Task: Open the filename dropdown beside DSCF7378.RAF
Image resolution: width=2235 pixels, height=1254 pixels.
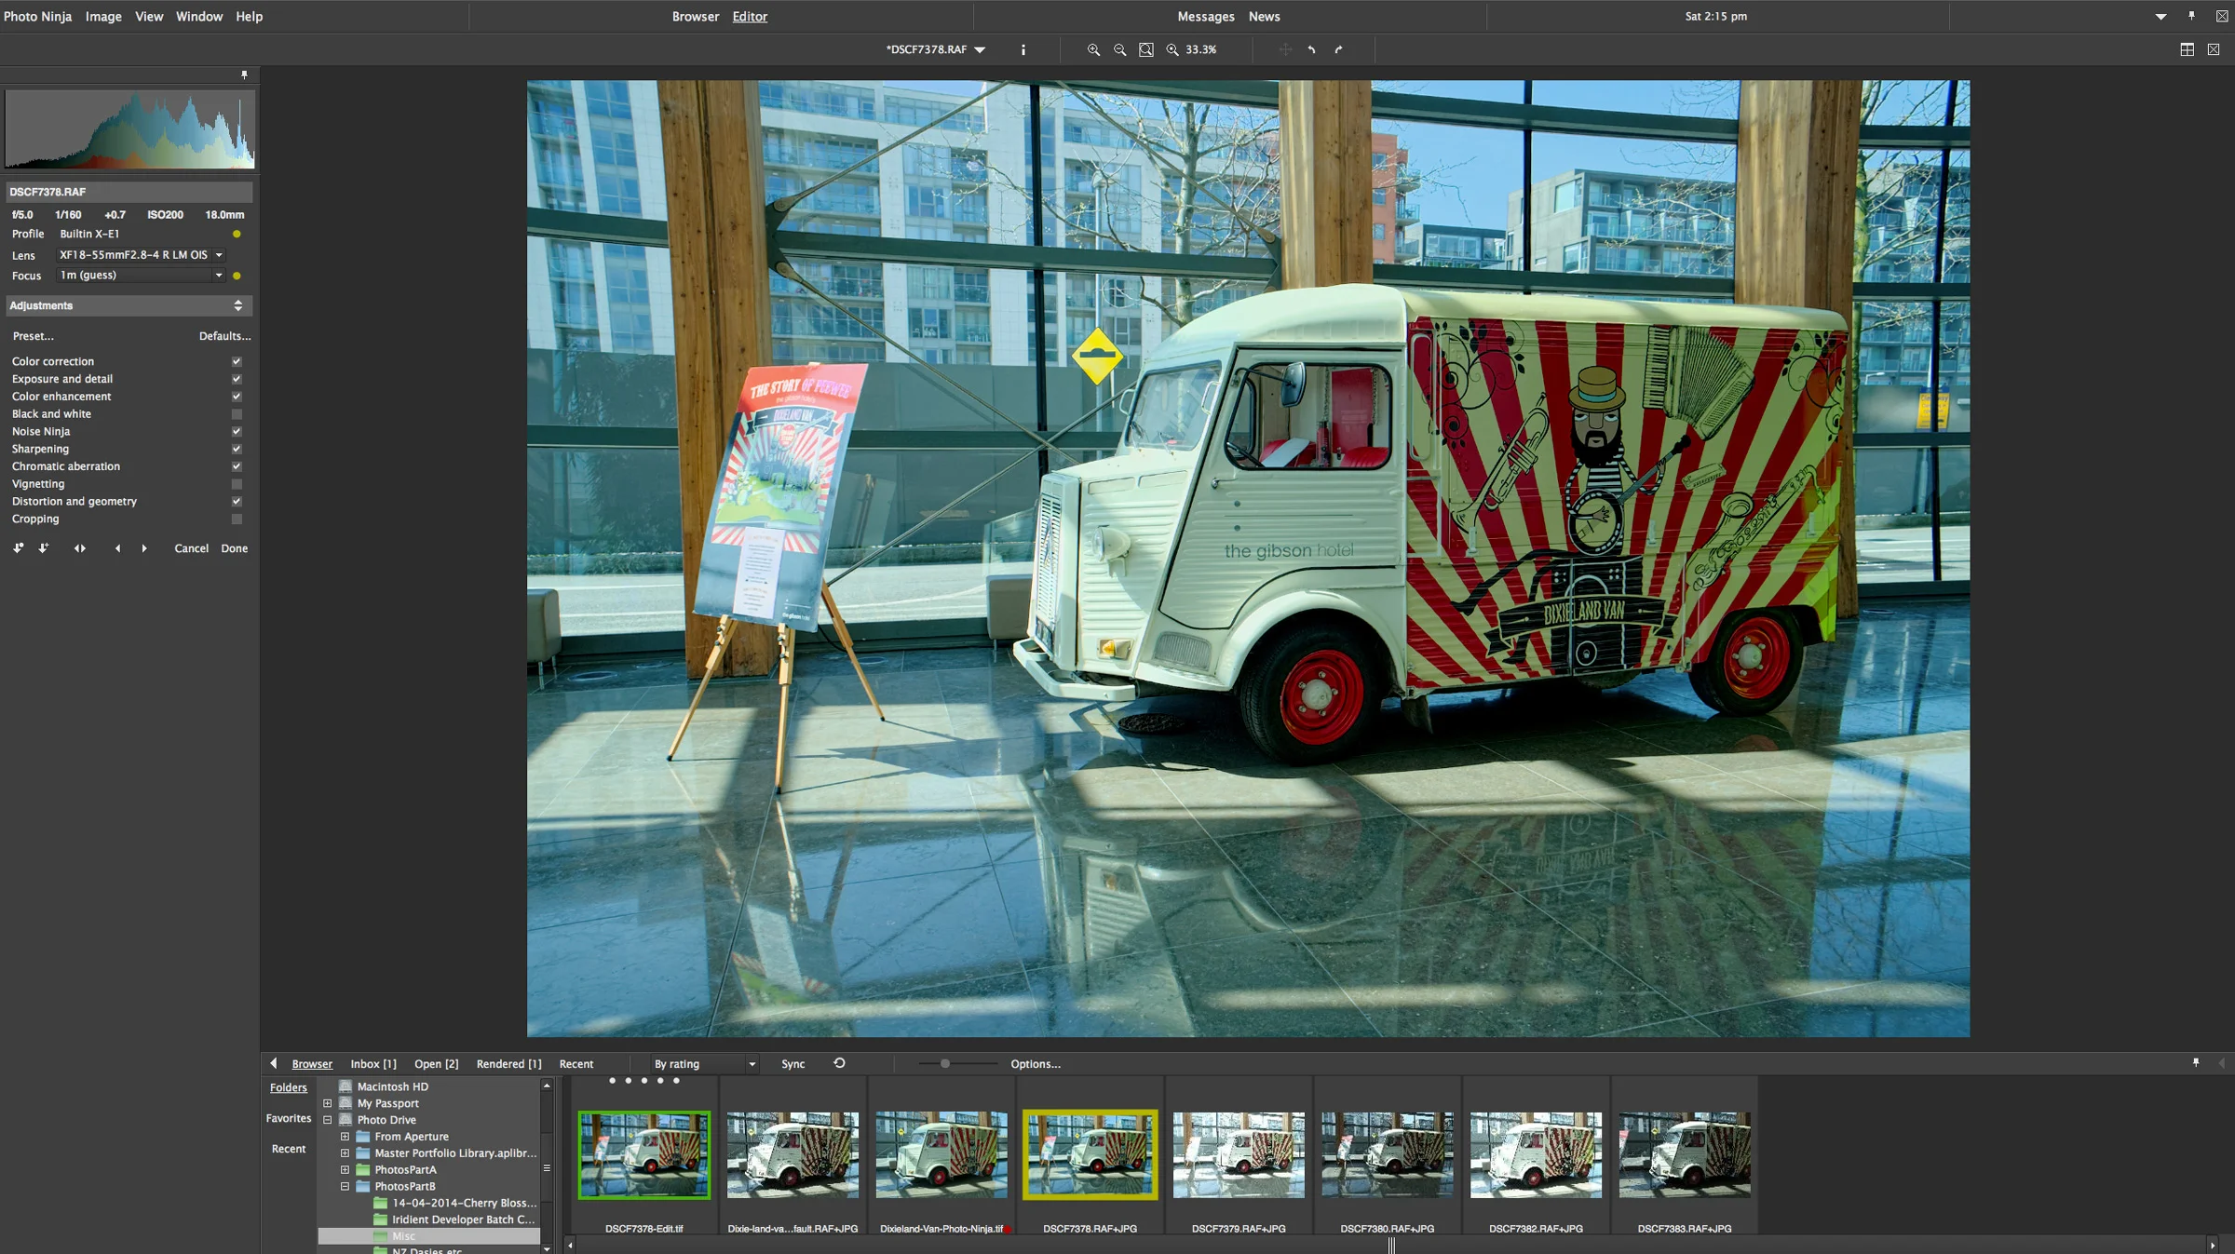Action: [x=980, y=49]
